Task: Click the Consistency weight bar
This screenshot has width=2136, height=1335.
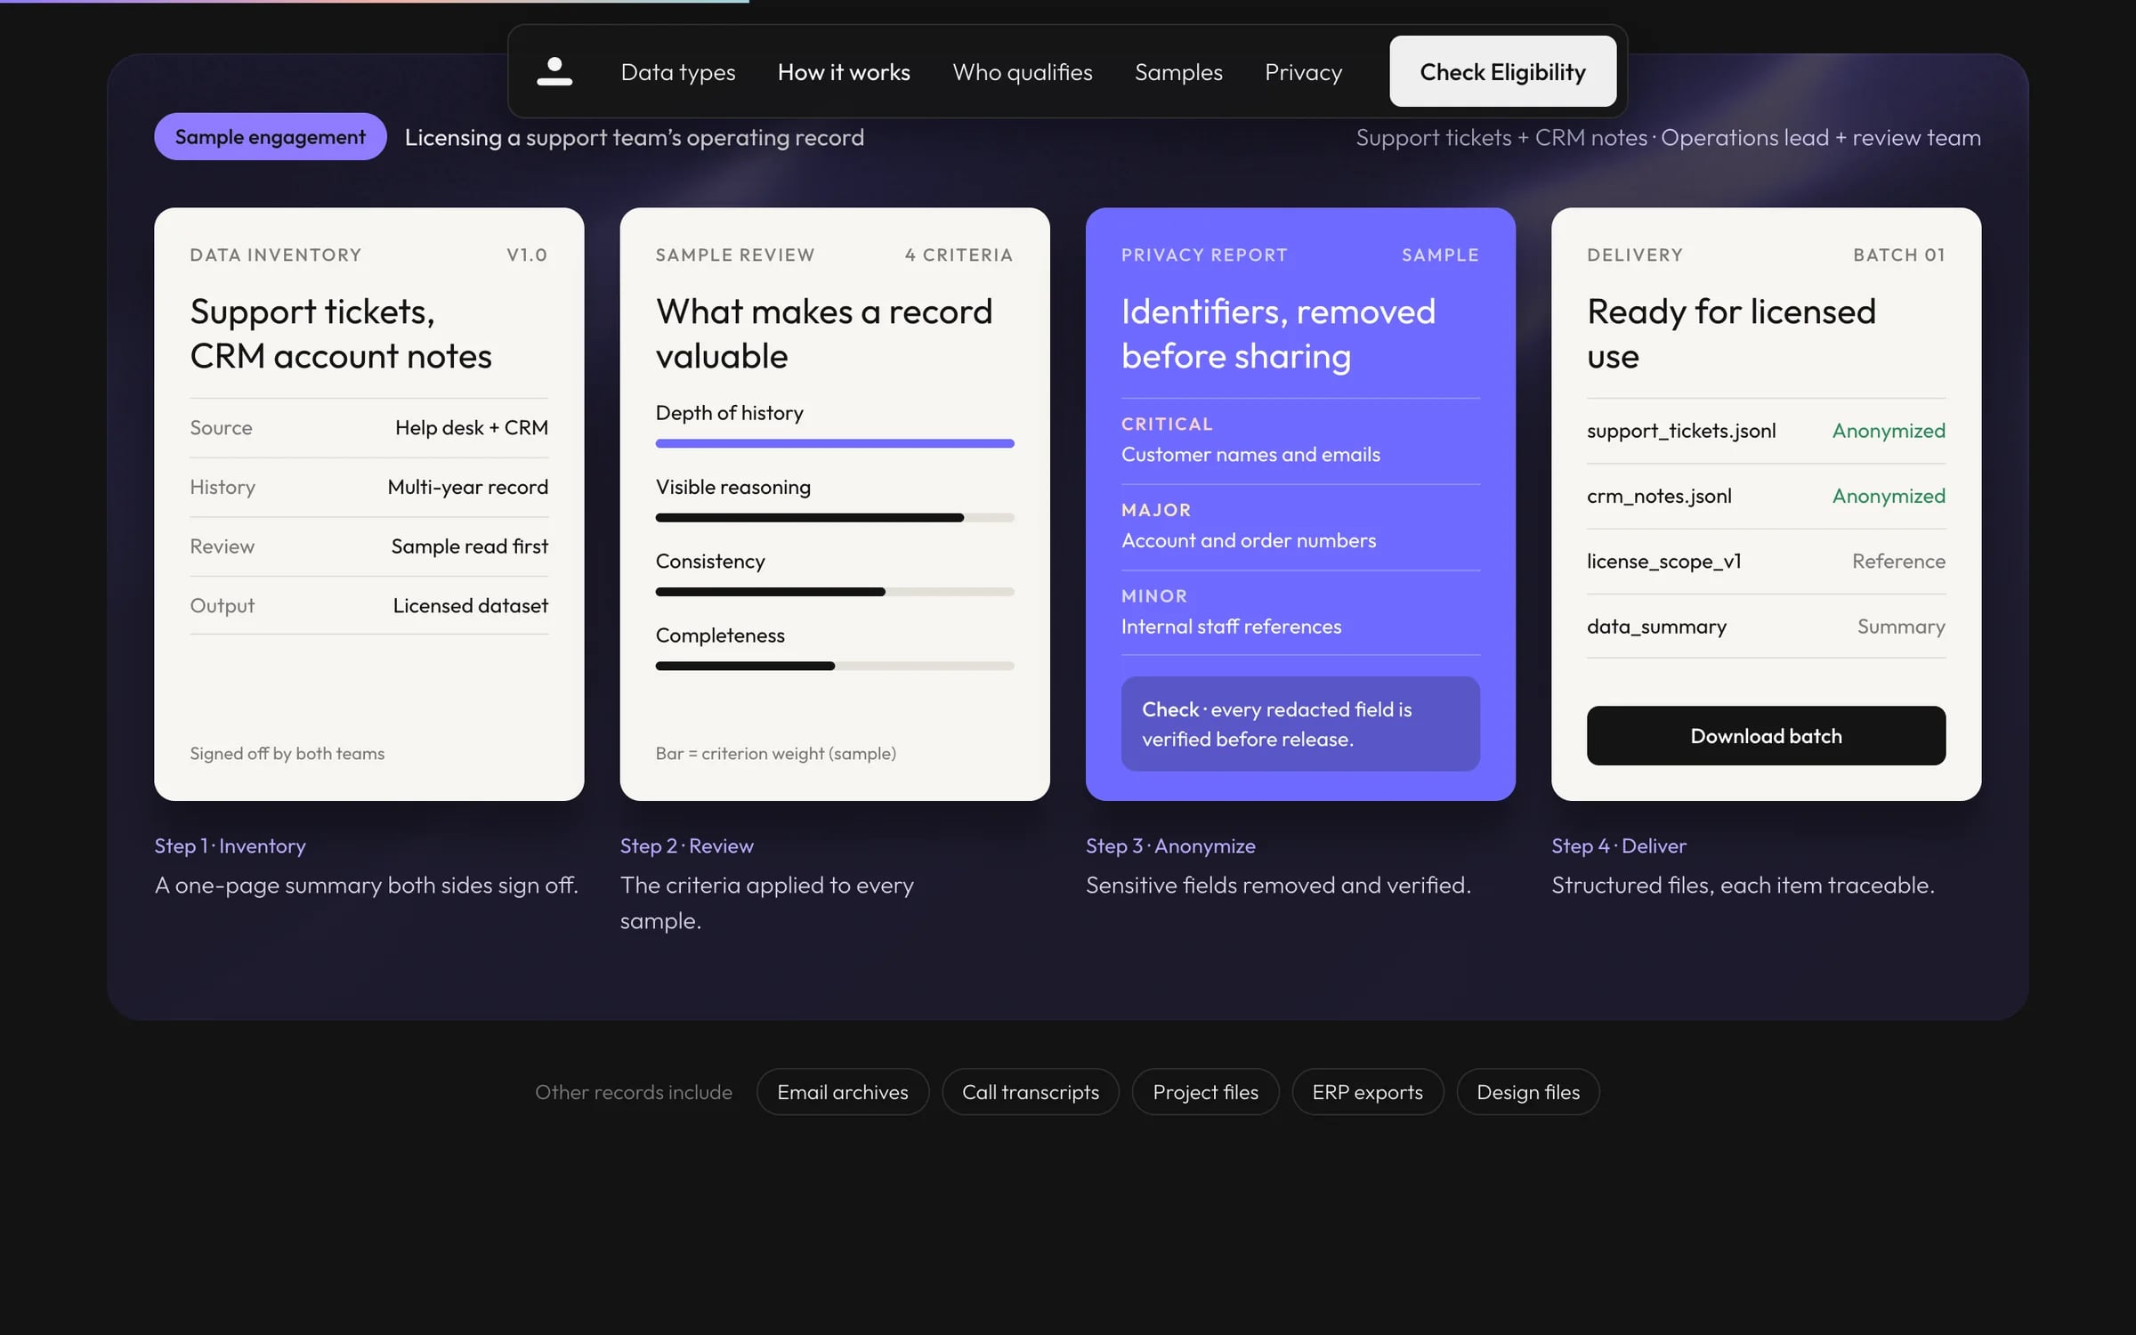Action: coord(835,592)
